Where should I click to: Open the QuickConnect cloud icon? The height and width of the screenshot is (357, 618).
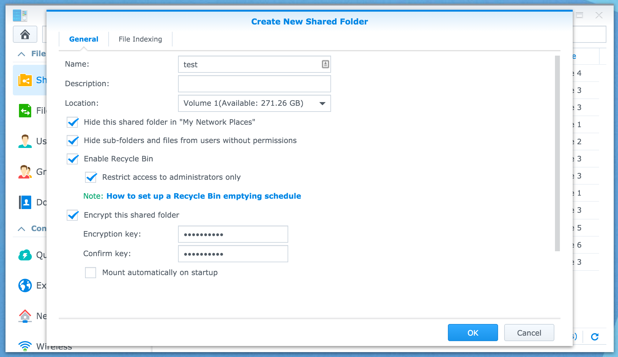pos(25,255)
